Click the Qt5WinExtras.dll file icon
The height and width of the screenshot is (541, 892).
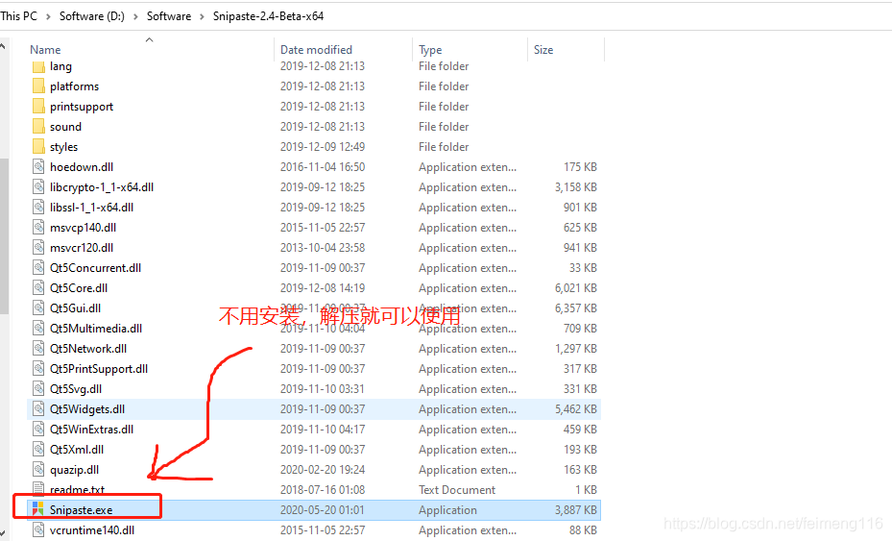[x=38, y=430]
